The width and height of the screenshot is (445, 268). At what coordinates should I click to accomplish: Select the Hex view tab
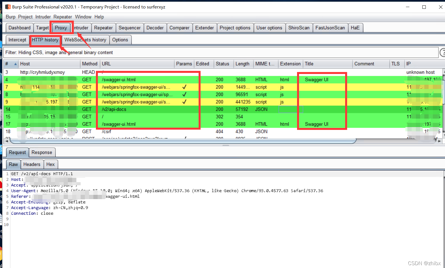(51, 164)
